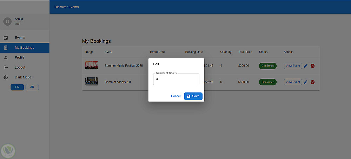Click the Dark Mode brightness icon
Screen dimensions: 351x159
(6, 77)
